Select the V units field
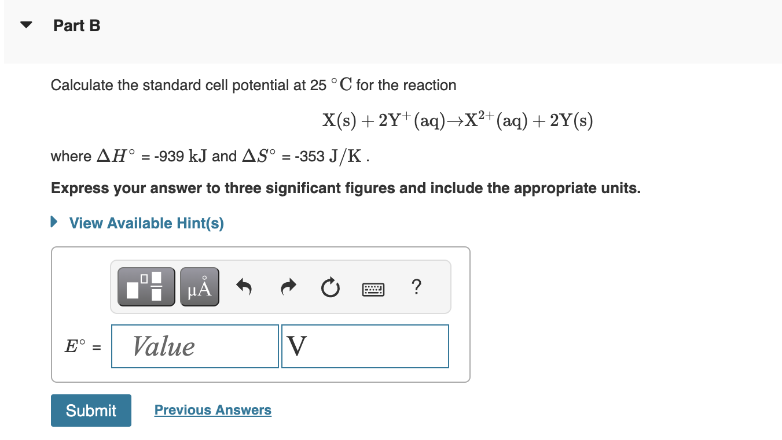Screen dimensions: 782x440 [x=365, y=346]
